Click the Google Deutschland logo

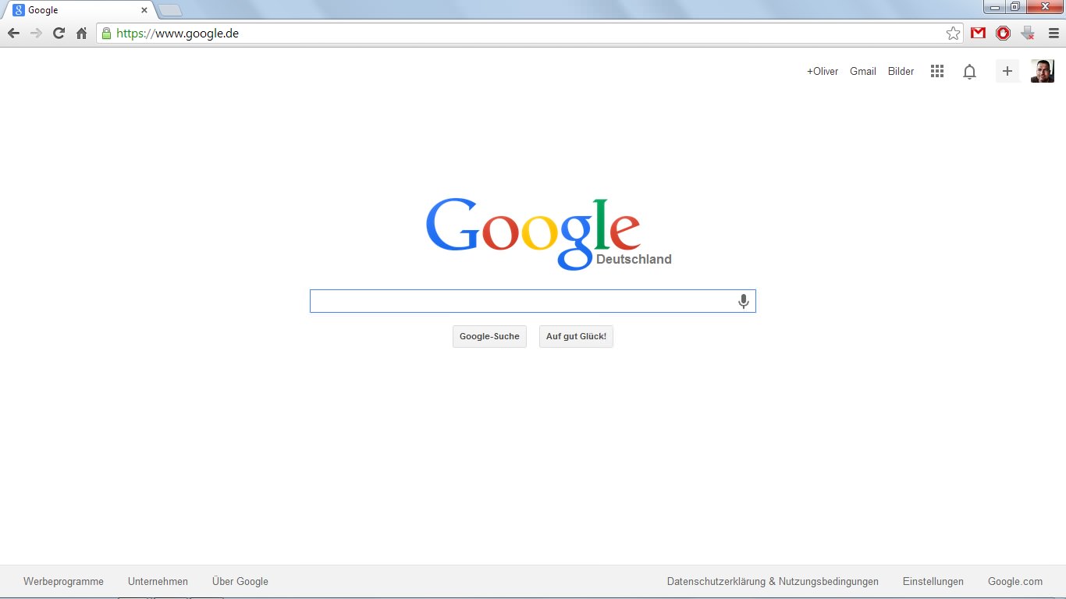point(548,234)
